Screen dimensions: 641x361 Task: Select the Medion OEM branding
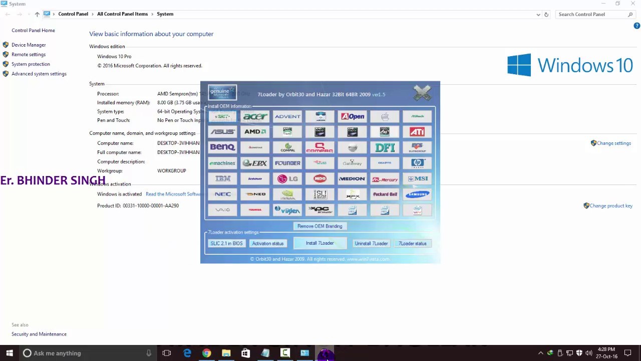click(353, 178)
